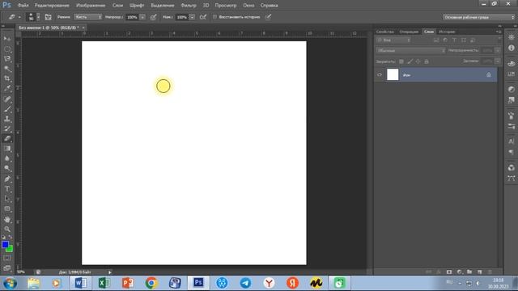
Task: Open the Редактирование menu
Action: (x=52, y=6)
